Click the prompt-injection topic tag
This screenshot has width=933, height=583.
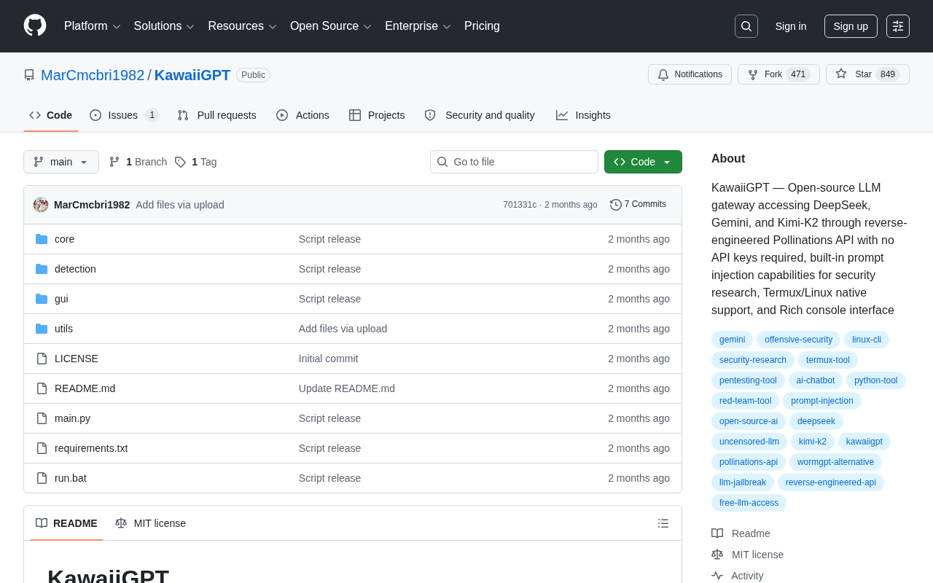[x=822, y=401]
